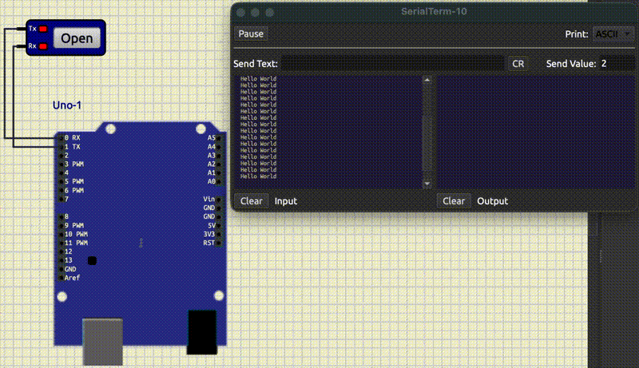The image size is (639, 368).
Task: Toggle the CR button
Action: point(518,64)
